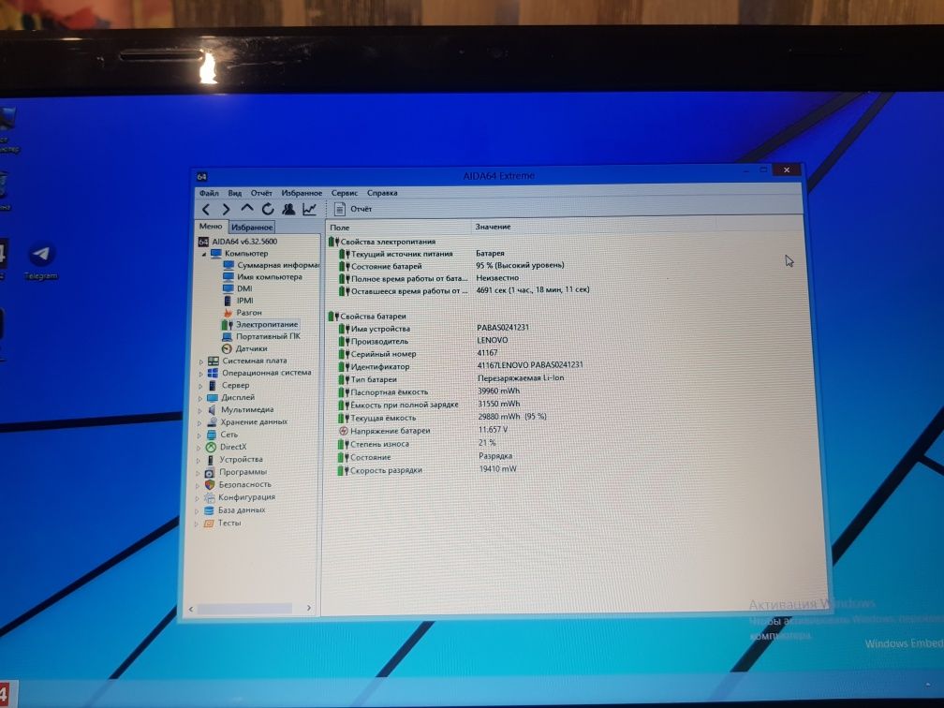This screenshot has height=708, width=944.
Task: Click the user silhouette toolbar icon
Action: tap(289, 209)
